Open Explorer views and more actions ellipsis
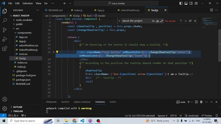This screenshot has width=221, height=124. pyautogui.click(x=38, y=10)
